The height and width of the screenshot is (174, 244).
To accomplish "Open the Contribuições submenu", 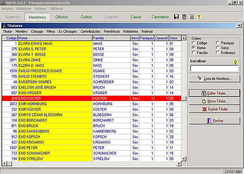I will [x=90, y=32].
